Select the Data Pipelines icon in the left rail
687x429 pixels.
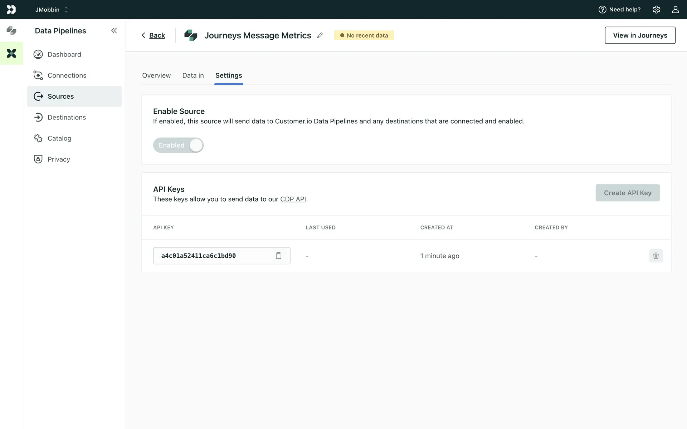pyautogui.click(x=11, y=54)
